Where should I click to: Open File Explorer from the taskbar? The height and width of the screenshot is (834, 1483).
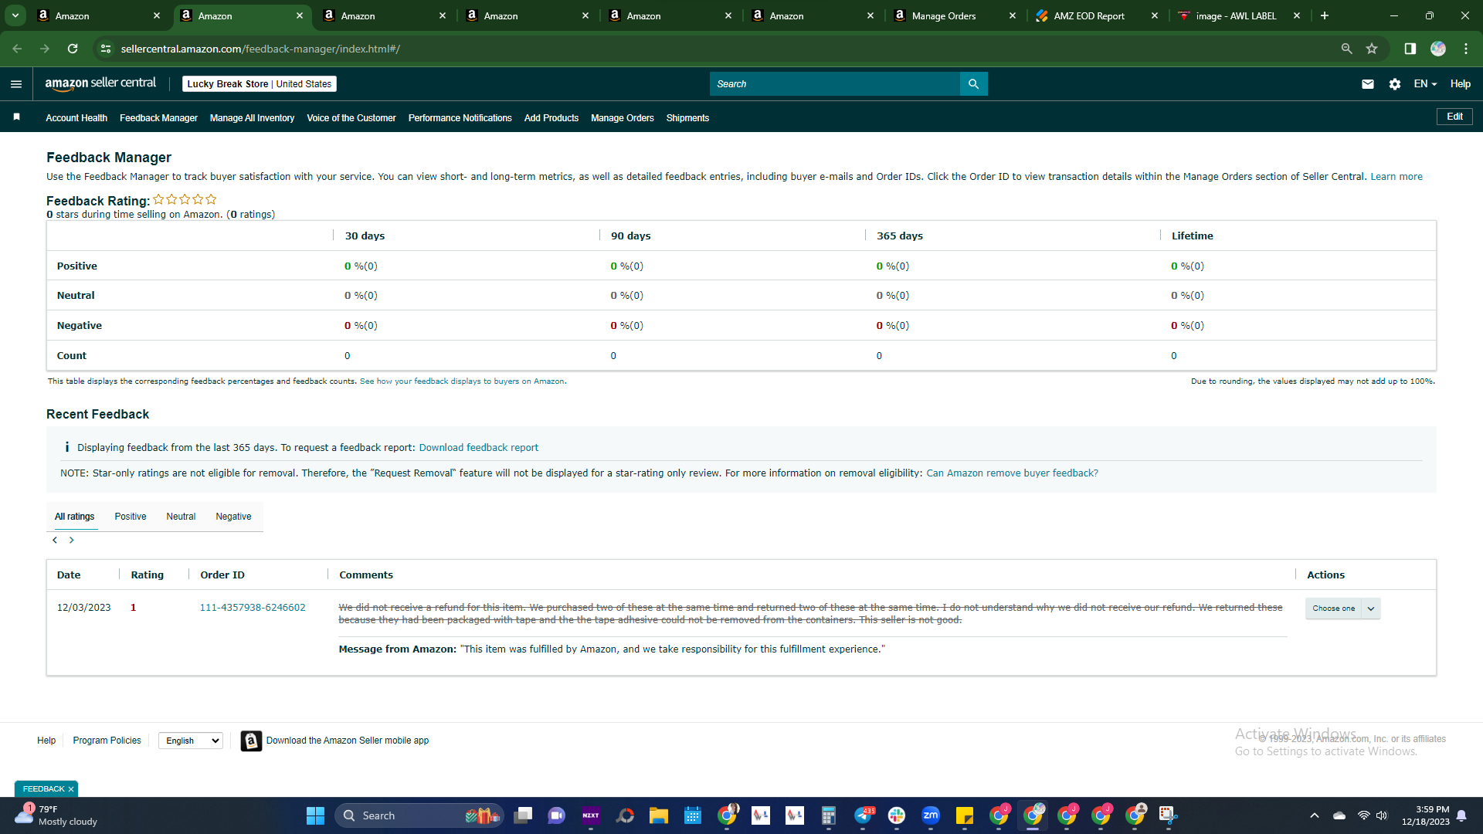click(658, 815)
